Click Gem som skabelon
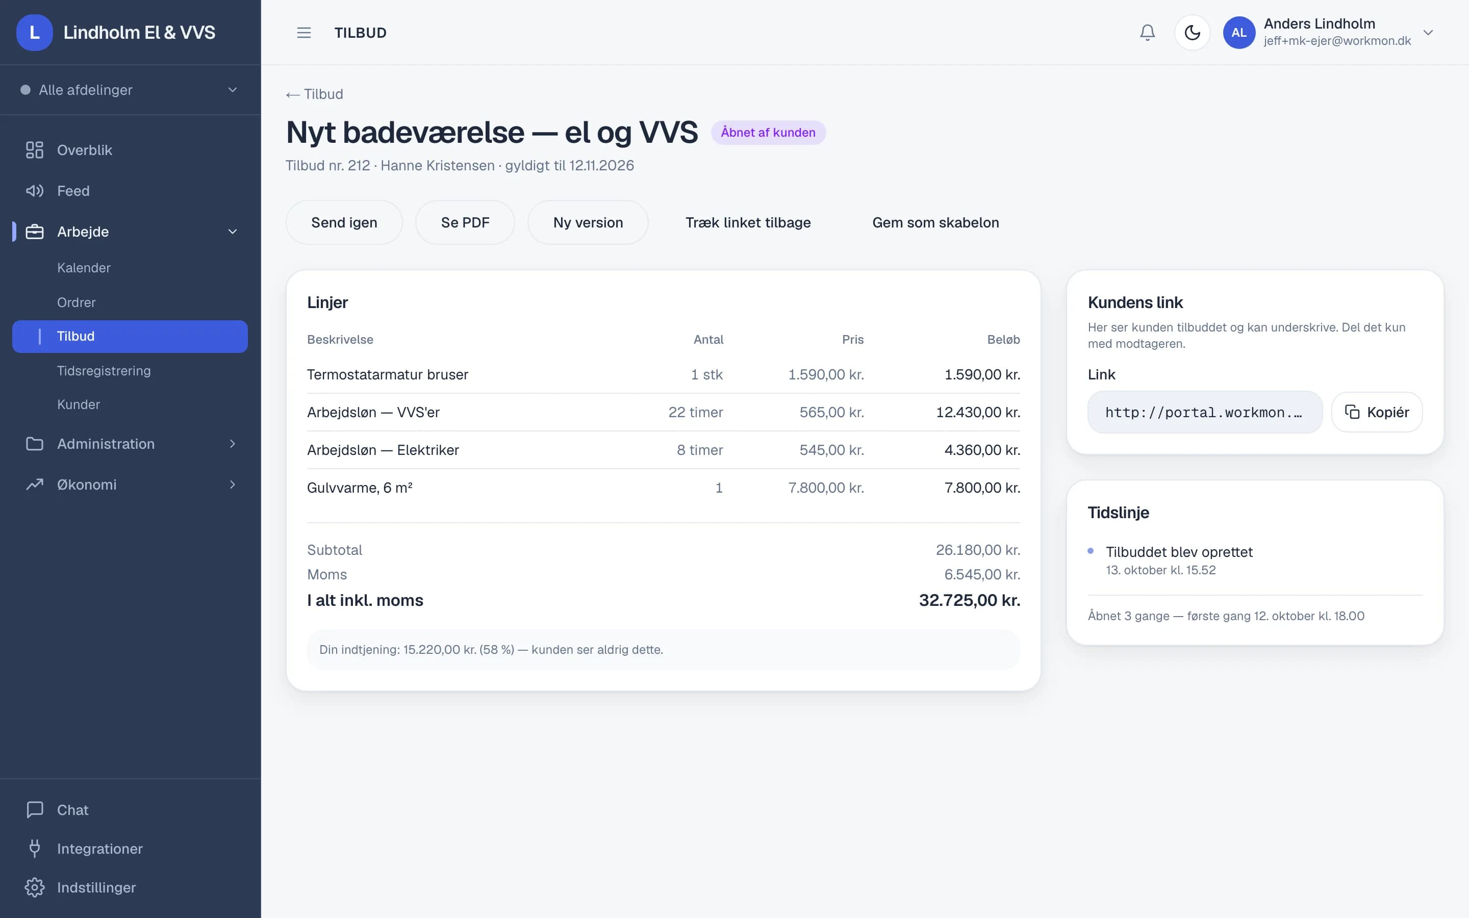Viewport: 1469px width, 918px height. [x=935, y=223]
